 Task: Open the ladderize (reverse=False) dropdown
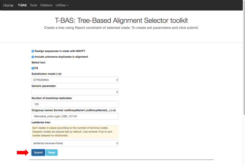coord(75,143)
